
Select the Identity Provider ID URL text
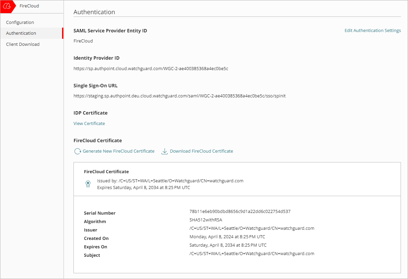pyautogui.click(x=151, y=68)
